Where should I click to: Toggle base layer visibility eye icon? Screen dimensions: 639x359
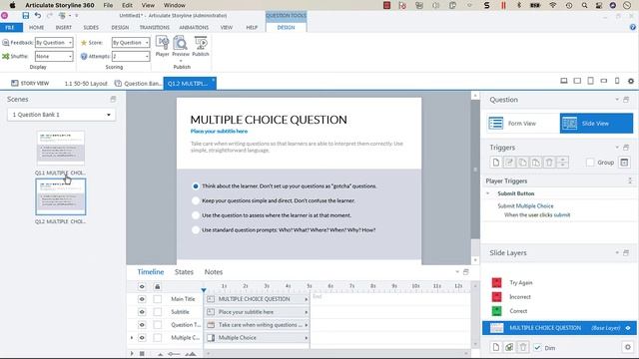click(x=628, y=328)
